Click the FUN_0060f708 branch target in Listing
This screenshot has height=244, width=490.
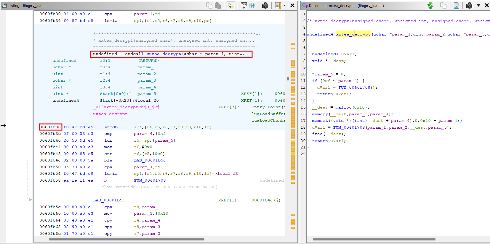(x=150, y=180)
